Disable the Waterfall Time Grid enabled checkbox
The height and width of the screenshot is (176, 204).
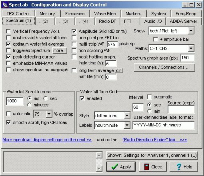pos(82,98)
